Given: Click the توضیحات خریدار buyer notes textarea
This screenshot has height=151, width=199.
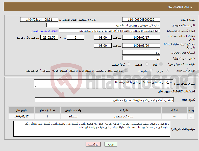Looking at the screenshot, I should click(92, 129).
